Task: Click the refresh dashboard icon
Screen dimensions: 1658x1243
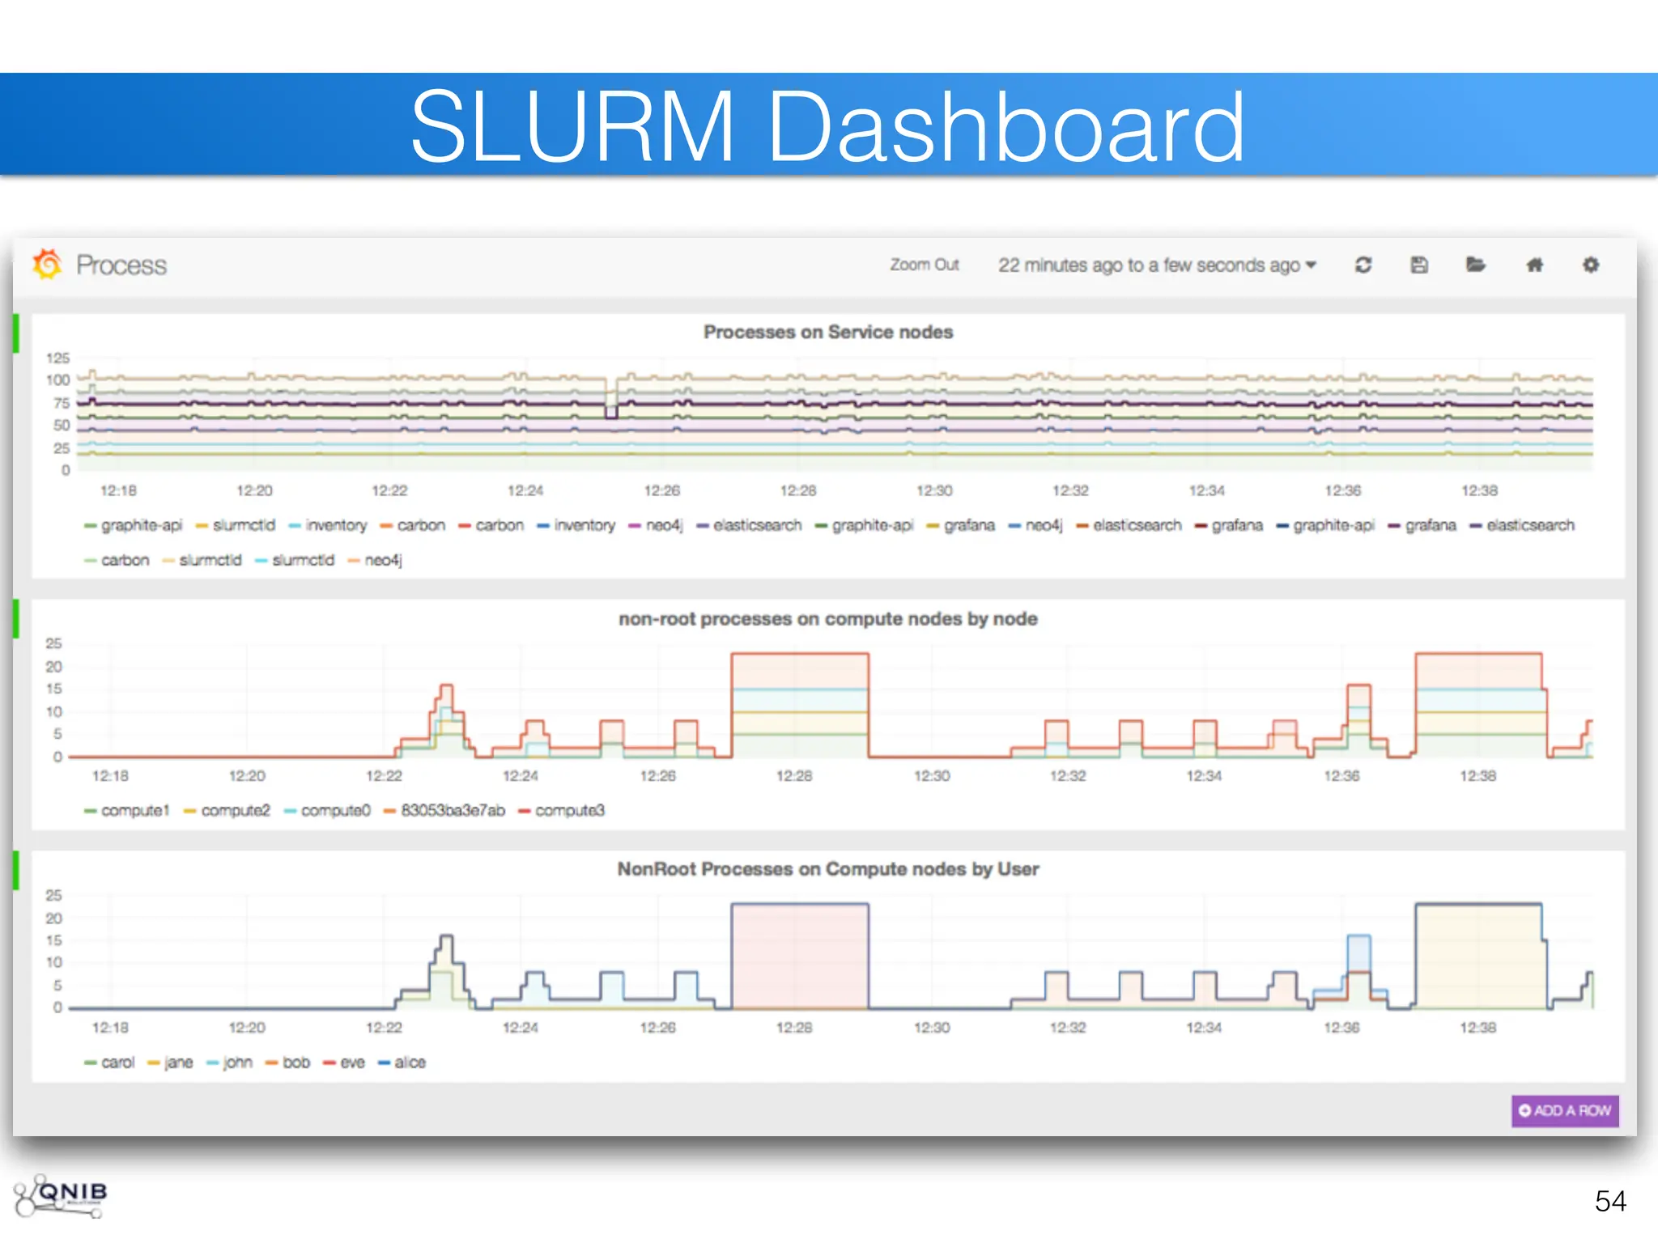Action: point(1363,265)
